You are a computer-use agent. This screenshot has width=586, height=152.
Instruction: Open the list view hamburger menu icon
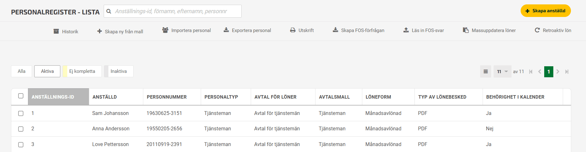pyautogui.click(x=485, y=72)
